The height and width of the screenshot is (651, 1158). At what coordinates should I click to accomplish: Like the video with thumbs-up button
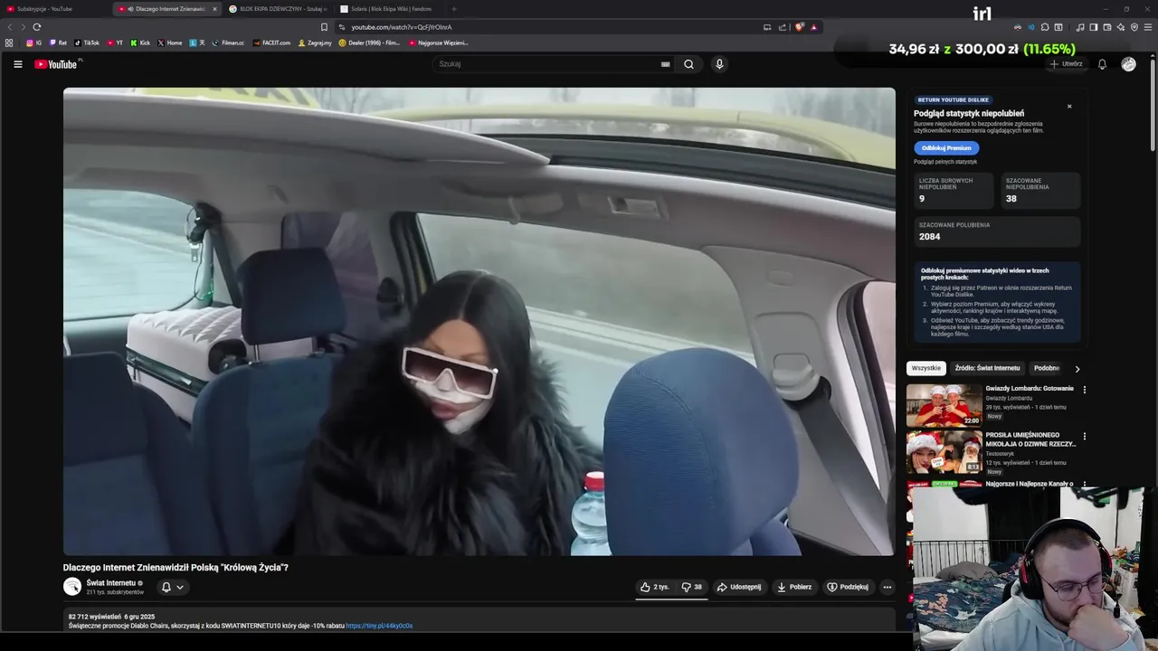tap(655, 587)
